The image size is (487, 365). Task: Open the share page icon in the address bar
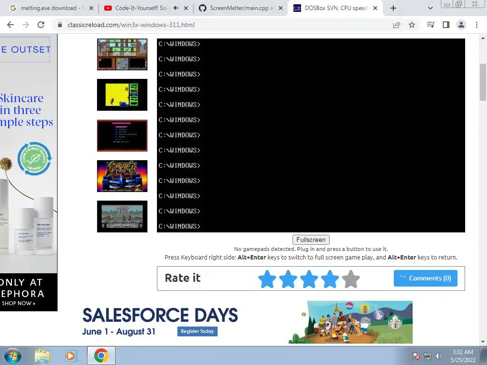coord(397,25)
